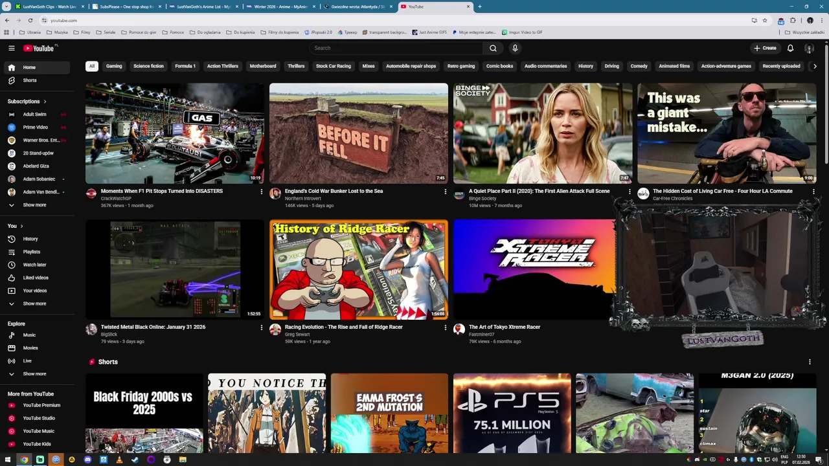Expand Show more under Subscriptions
The image size is (829, 466).
point(38,205)
